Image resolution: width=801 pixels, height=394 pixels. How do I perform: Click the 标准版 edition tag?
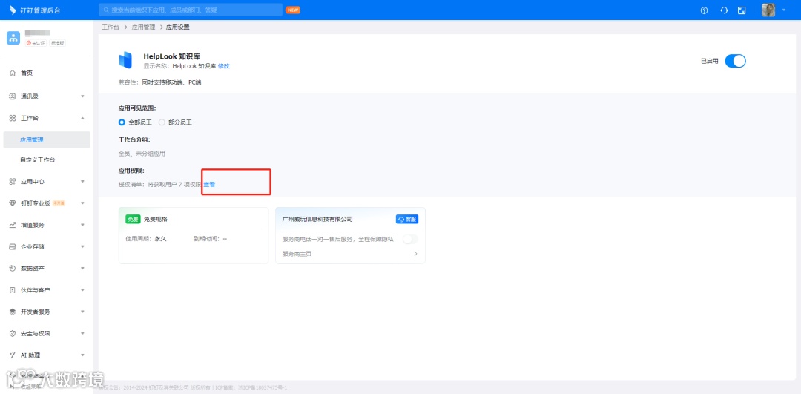pyautogui.click(x=57, y=43)
